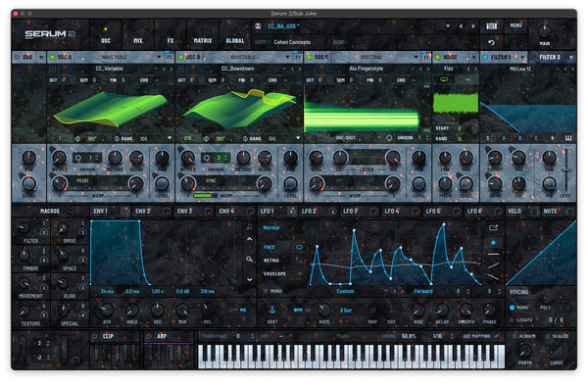
Task: Click the RETRIG LFO mode
Action: tap(271, 261)
